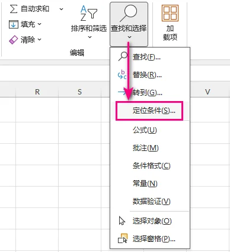Click the 加载项 label text

coord(170,33)
